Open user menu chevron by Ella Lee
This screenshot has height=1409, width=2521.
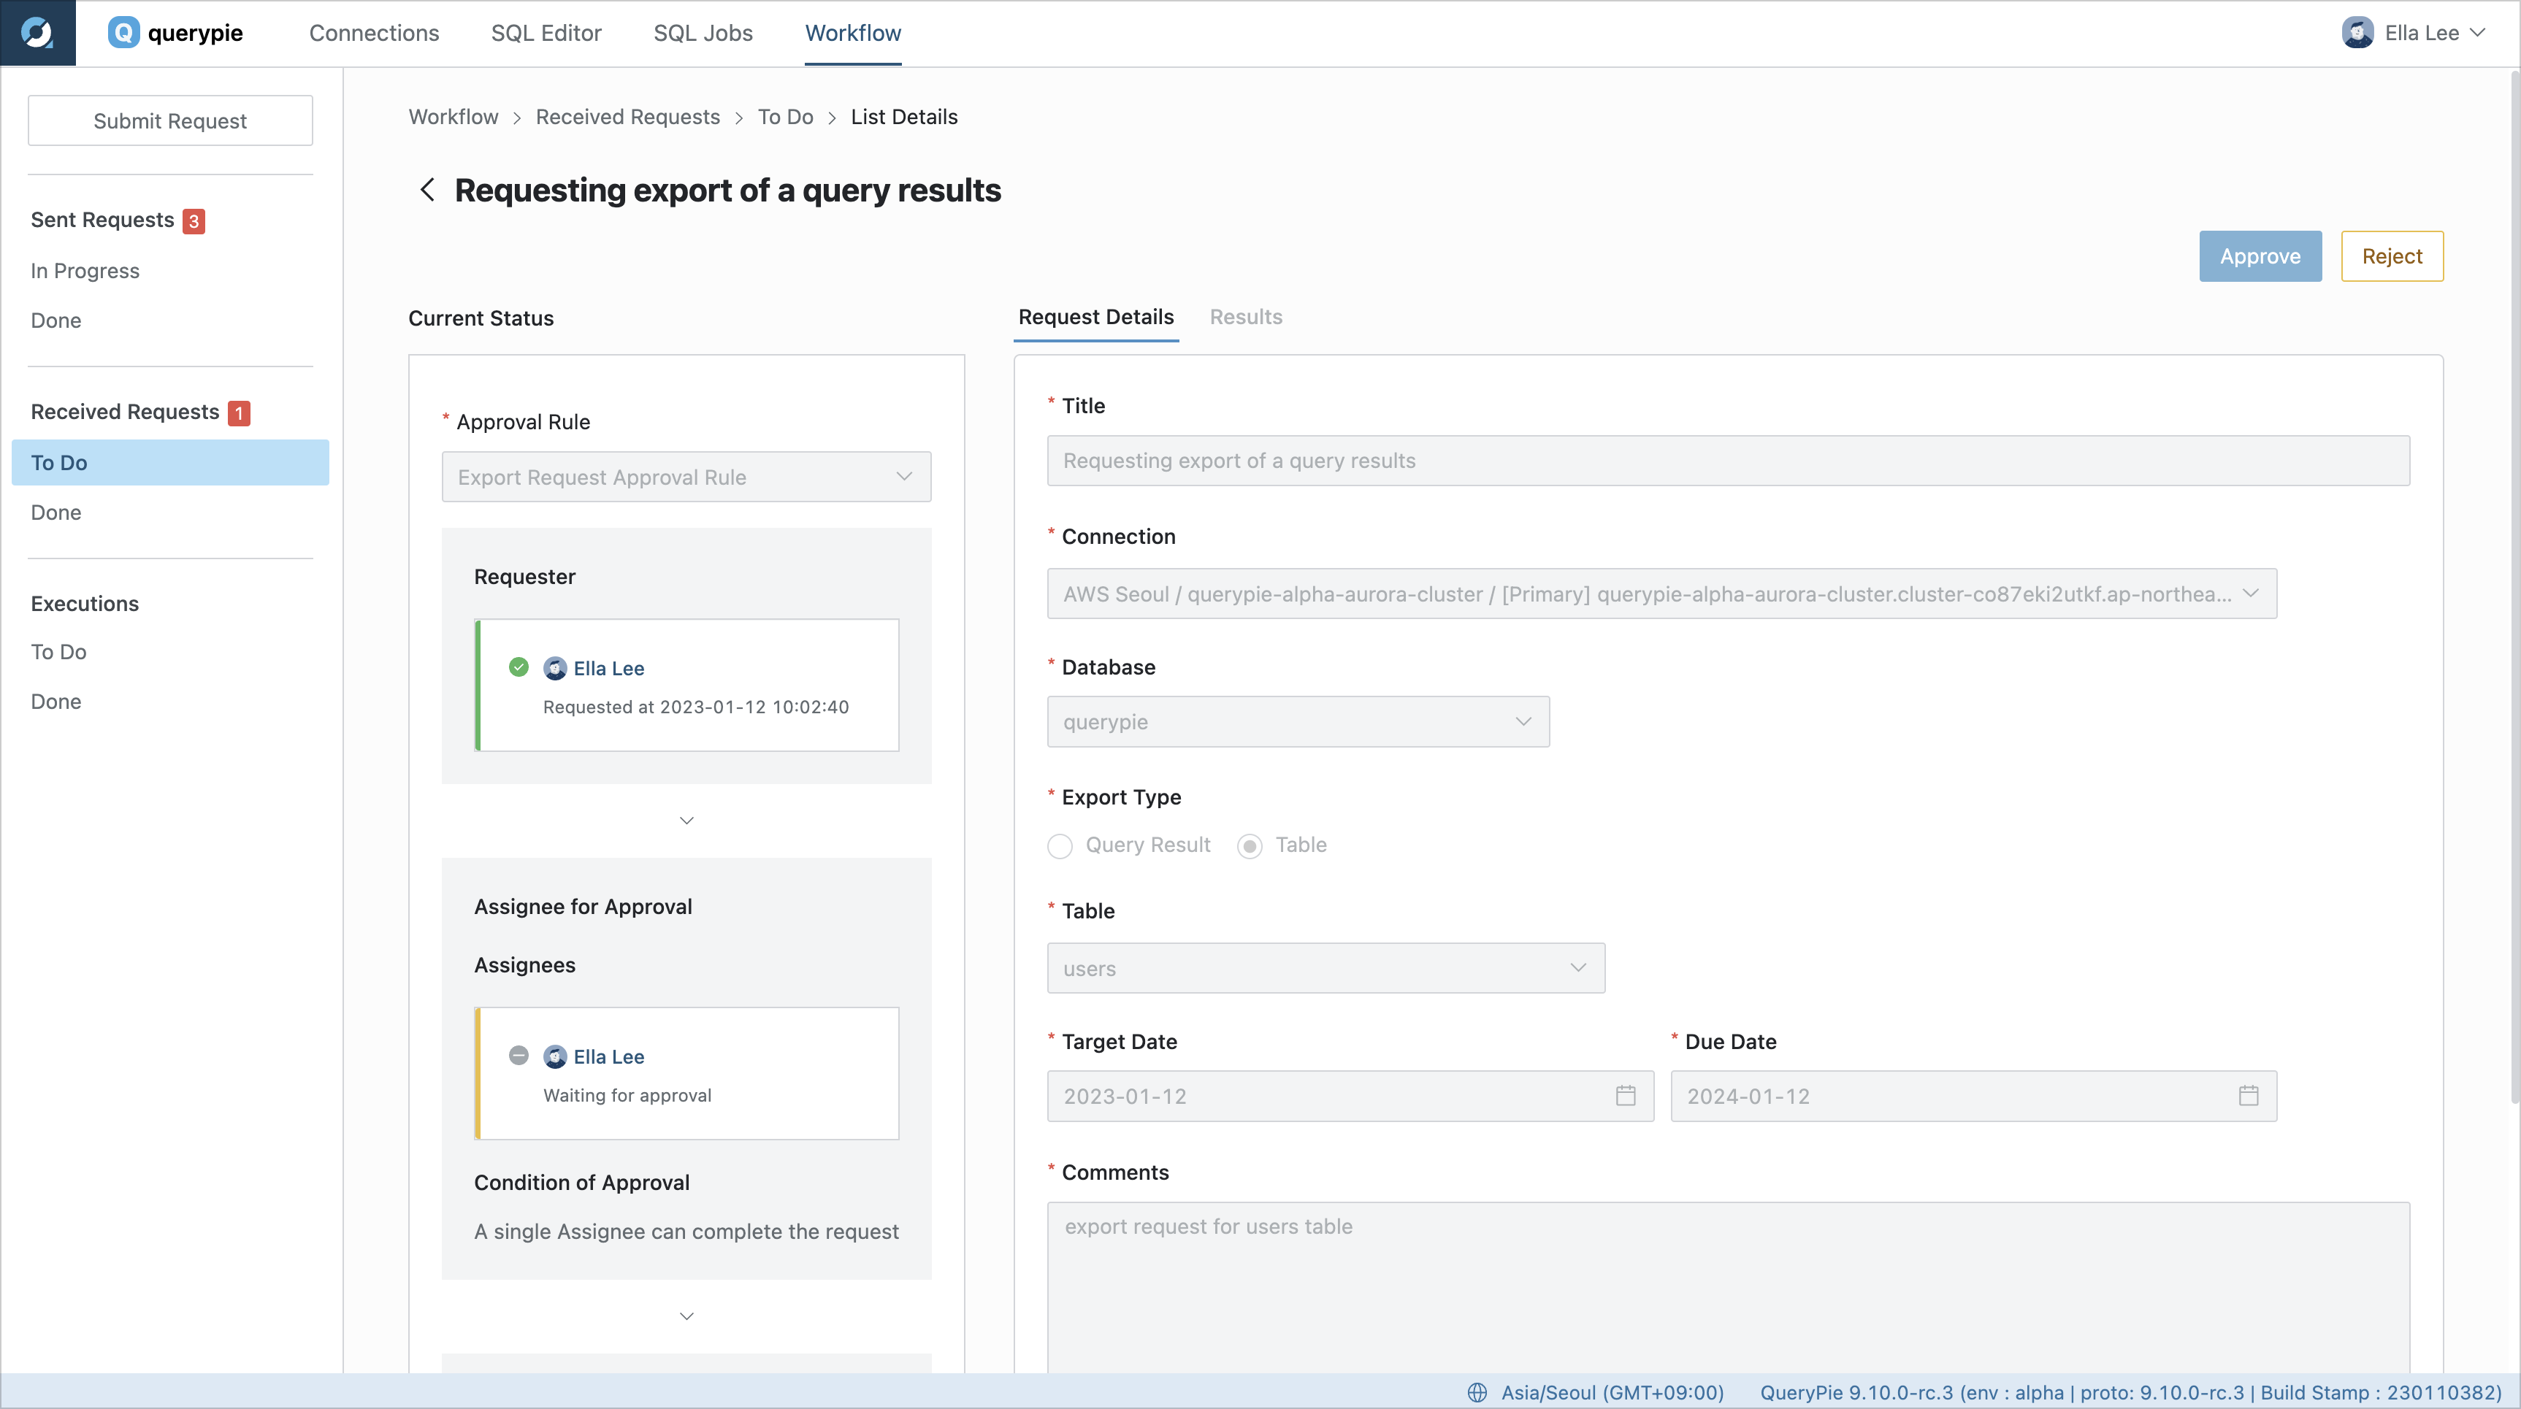(x=2477, y=32)
